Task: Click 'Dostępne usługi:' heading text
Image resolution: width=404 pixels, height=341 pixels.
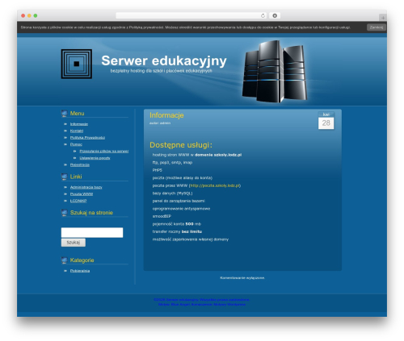Action: pos(181,145)
